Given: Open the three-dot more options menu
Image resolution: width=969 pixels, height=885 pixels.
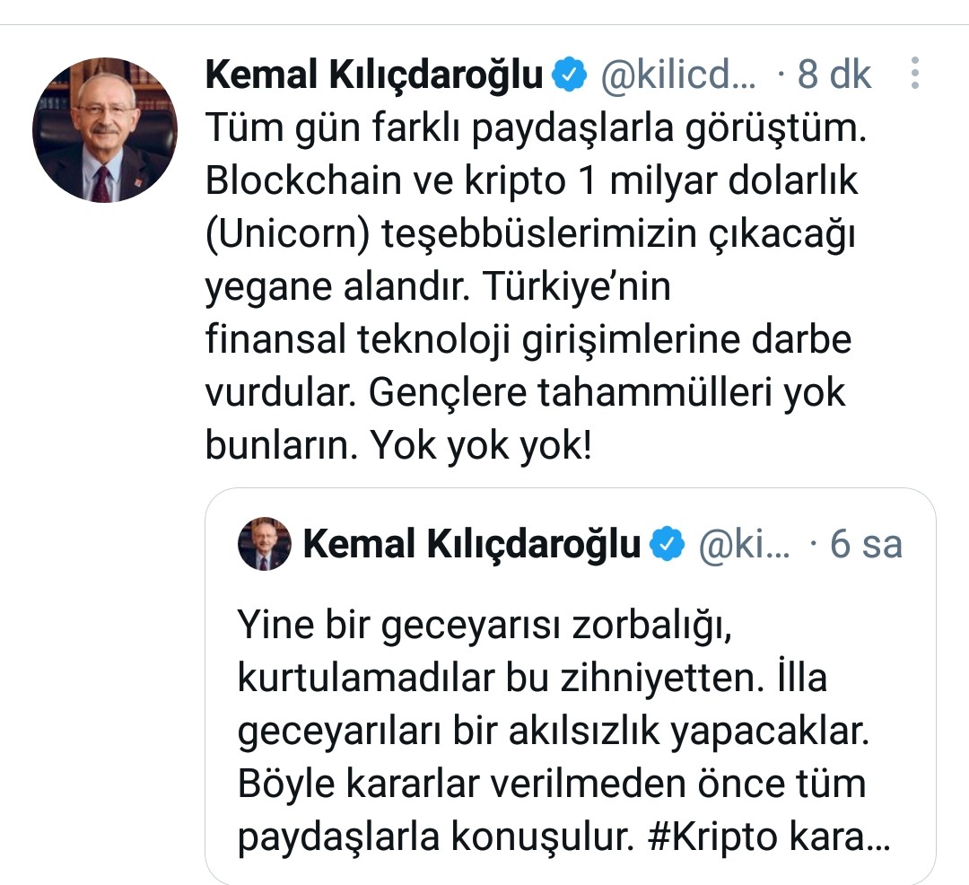Looking at the screenshot, I should [914, 74].
